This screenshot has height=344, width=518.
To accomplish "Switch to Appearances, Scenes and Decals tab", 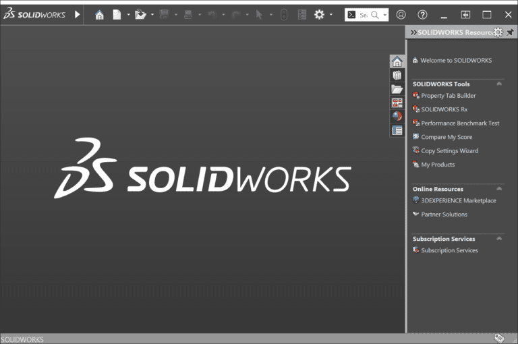I will [x=397, y=116].
